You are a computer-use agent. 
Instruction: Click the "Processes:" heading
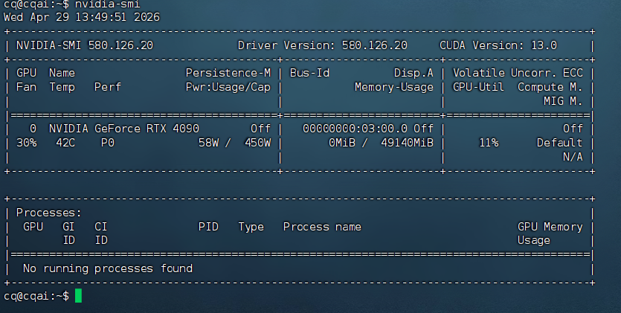pyautogui.click(x=49, y=213)
